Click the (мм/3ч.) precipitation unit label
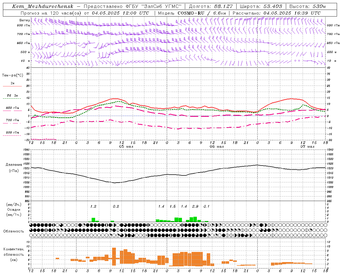Viewport: 341px width, 273px height. pyautogui.click(x=14, y=204)
